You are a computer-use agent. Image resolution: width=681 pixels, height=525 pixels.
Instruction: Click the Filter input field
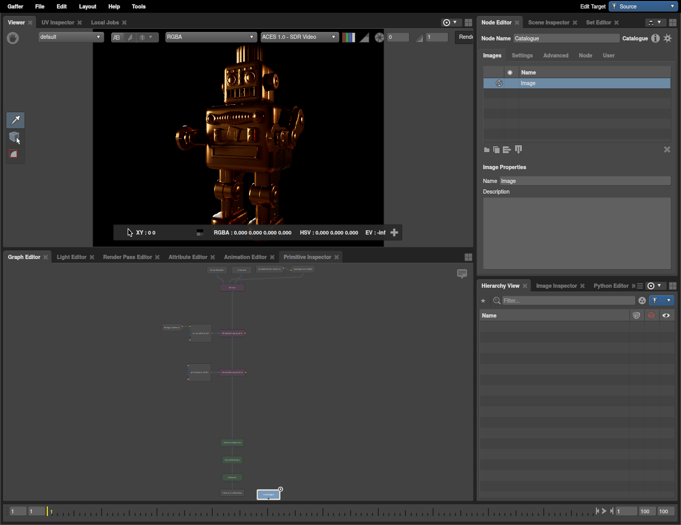[x=568, y=301]
